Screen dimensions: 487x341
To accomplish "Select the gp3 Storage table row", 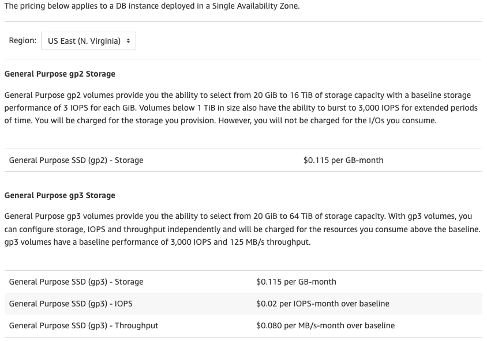I will pyautogui.click(x=242, y=282).
